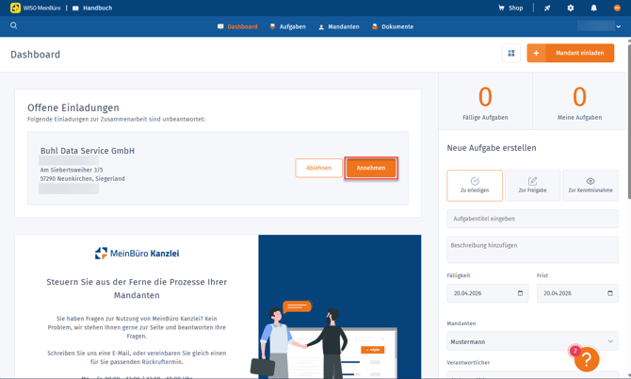The width and height of the screenshot is (631, 379).
Task: Open the Handbuch link
Action: click(92, 8)
